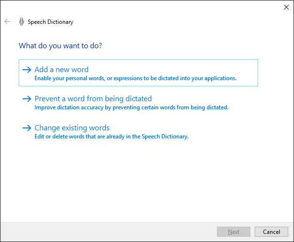294x242 pixels.
Task: Click the Speech Dictionary title text
Action: [50, 22]
